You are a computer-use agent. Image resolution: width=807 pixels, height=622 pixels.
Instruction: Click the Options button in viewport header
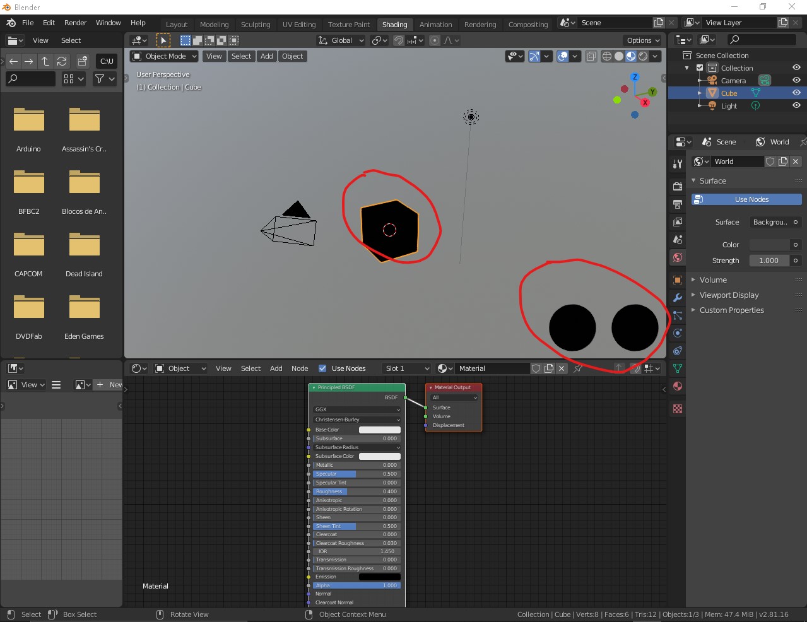point(644,40)
